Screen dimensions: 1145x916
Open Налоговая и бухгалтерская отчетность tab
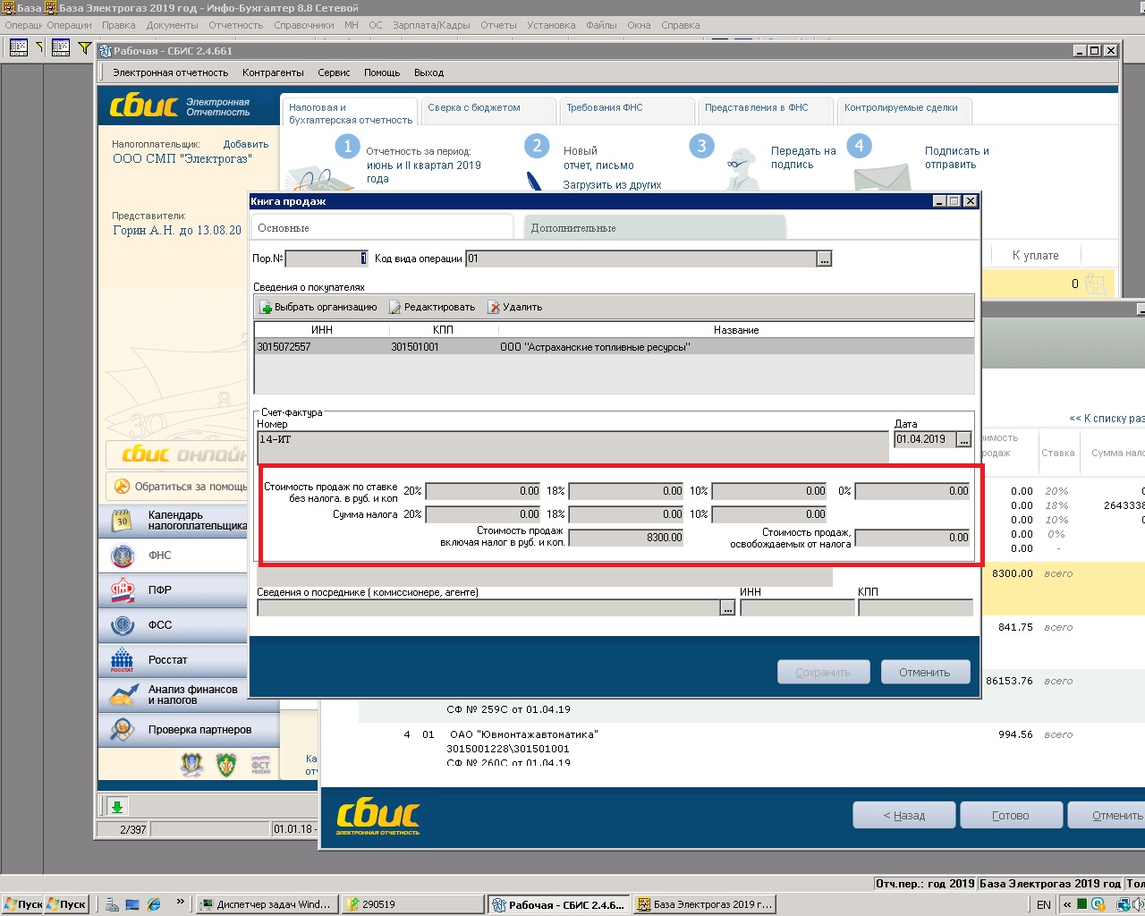(x=351, y=114)
